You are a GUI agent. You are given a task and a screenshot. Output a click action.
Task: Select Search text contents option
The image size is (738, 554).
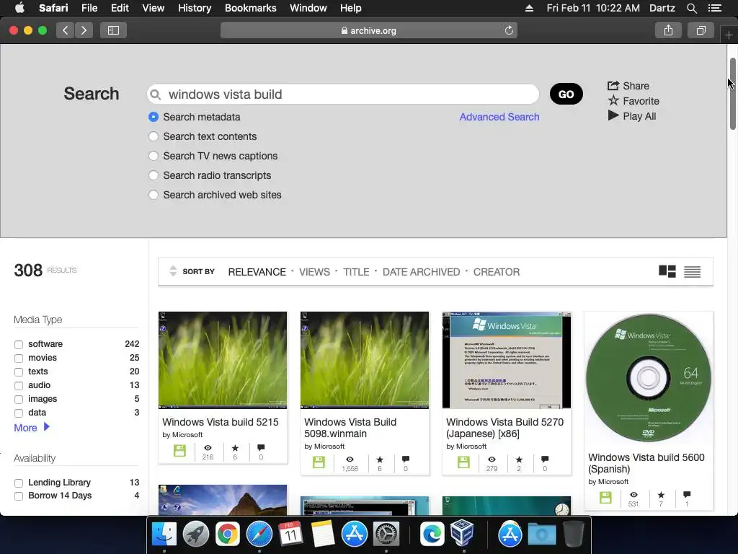click(154, 136)
